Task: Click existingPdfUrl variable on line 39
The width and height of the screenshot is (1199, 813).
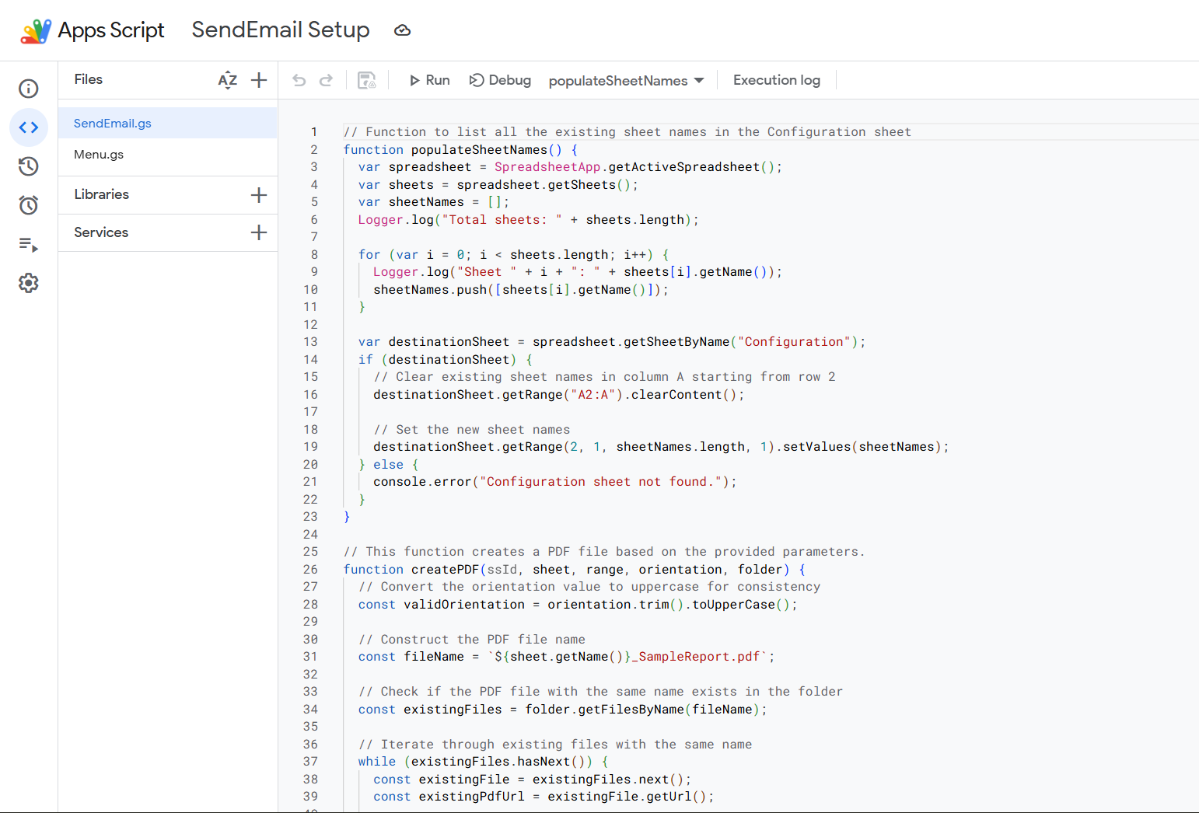Action: tap(472, 797)
